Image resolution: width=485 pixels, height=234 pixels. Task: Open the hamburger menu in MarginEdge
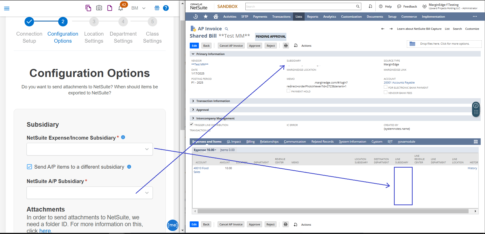(x=7, y=8)
